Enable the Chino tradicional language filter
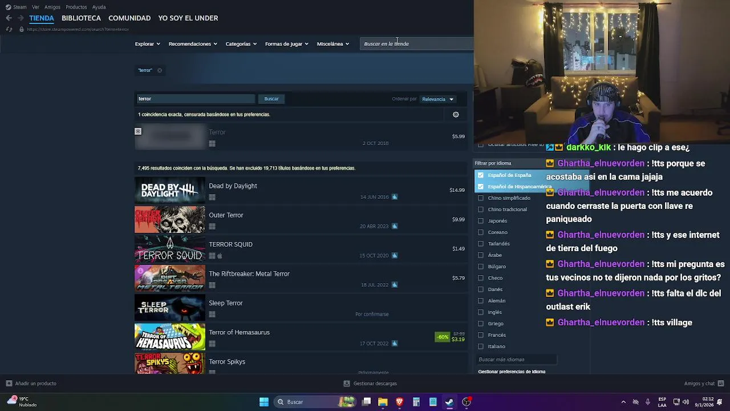The image size is (730, 411). [481, 209]
